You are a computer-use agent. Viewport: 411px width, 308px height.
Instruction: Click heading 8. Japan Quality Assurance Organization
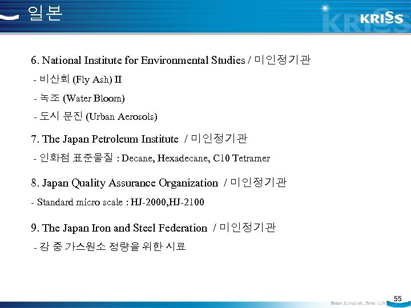coord(159,183)
